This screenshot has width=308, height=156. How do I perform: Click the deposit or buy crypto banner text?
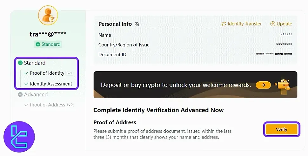click(176, 85)
